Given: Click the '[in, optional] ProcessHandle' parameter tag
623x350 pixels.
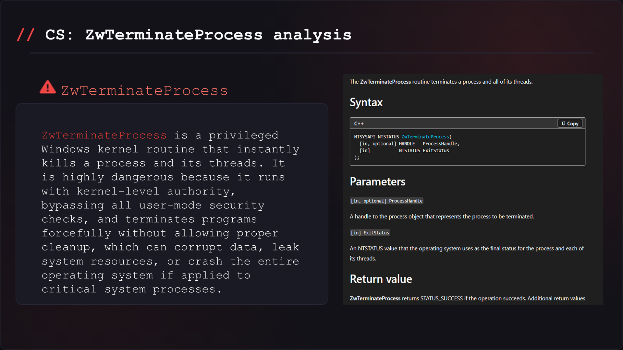Looking at the screenshot, I should pyautogui.click(x=386, y=201).
